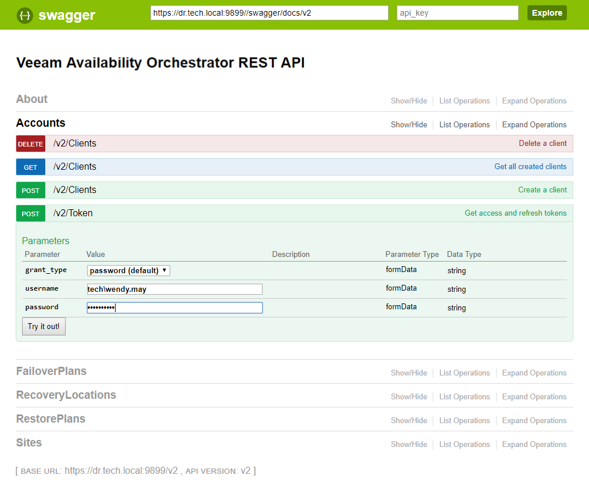Open the POST /v2/Clients path

75,190
